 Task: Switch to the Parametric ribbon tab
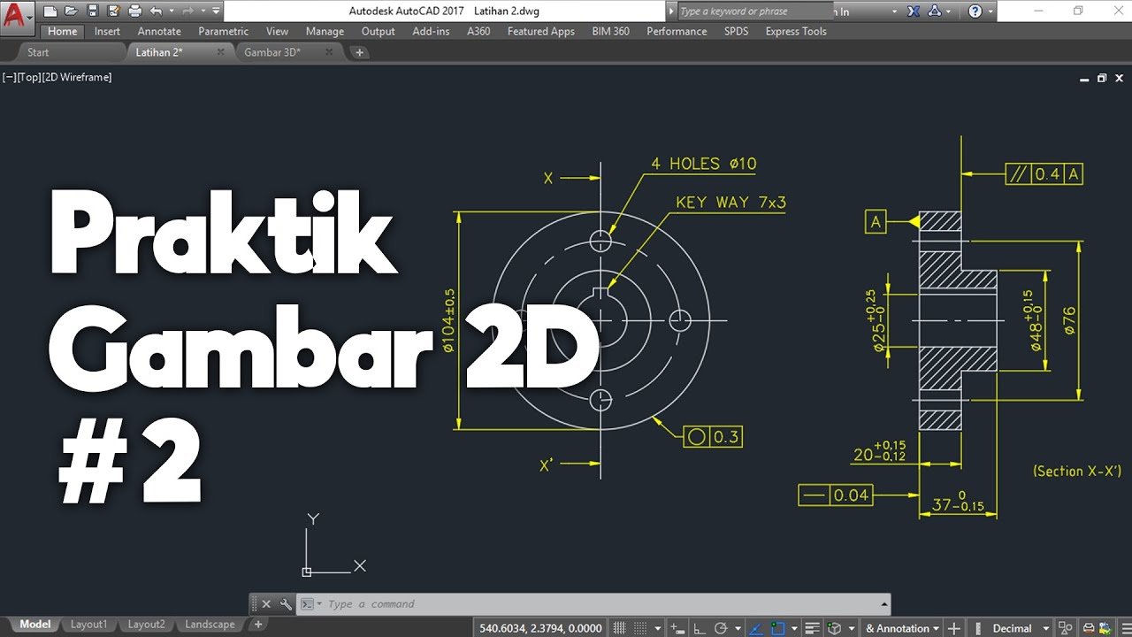pos(224,31)
